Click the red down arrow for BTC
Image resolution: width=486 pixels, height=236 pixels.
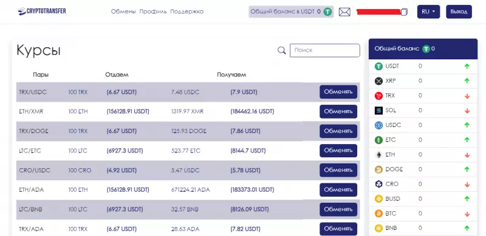coord(467,214)
